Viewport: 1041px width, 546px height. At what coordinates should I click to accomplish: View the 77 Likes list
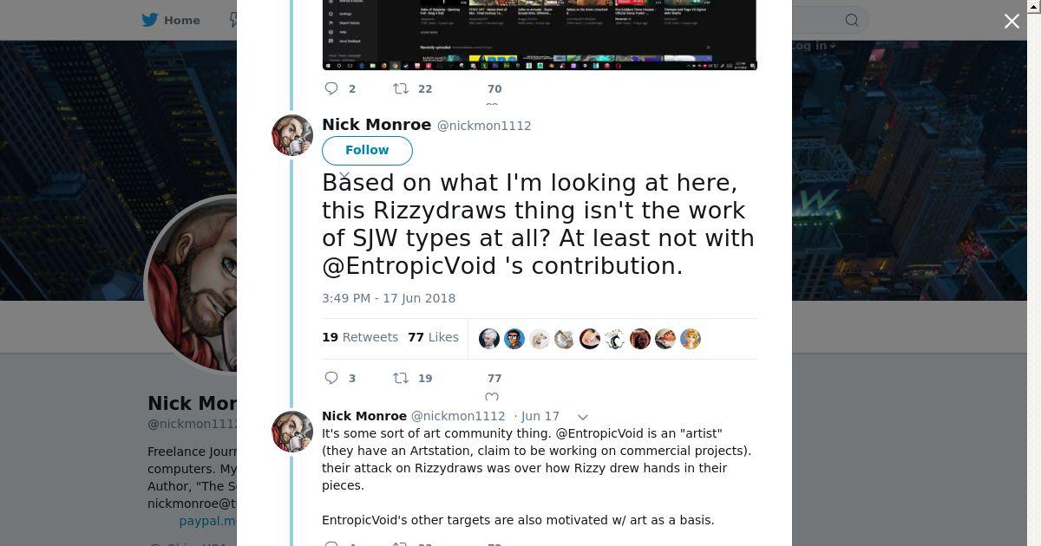pyautogui.click(x=433, y=337)
